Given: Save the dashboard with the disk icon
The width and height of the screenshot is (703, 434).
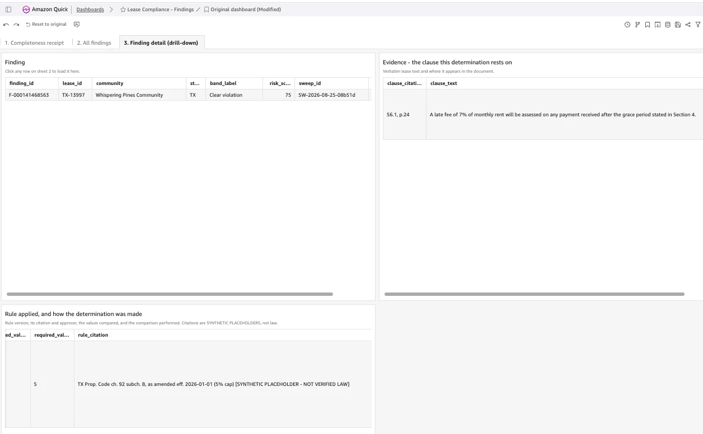Looking at the screenshot, I should [678, 25].
